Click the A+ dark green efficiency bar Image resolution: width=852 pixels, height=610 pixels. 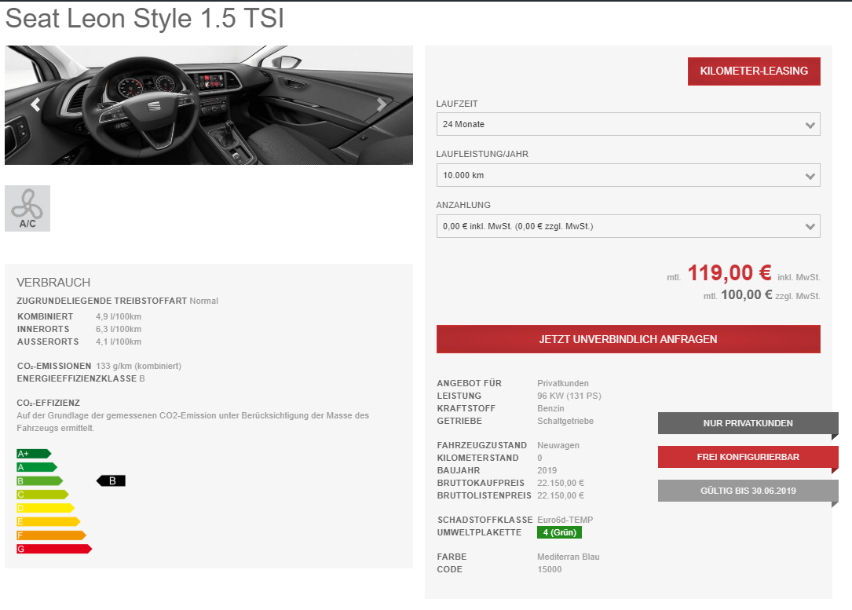[x=34, y=454]
